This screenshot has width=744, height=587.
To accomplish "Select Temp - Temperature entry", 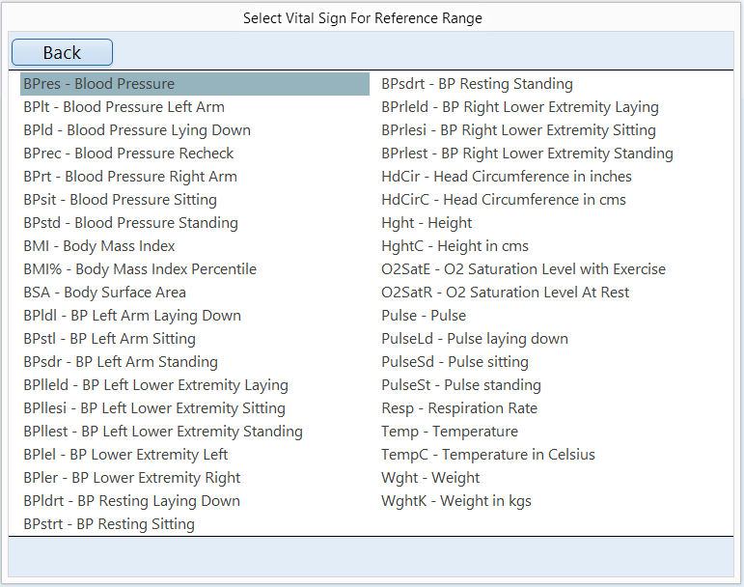I will [x=450, y=432].
